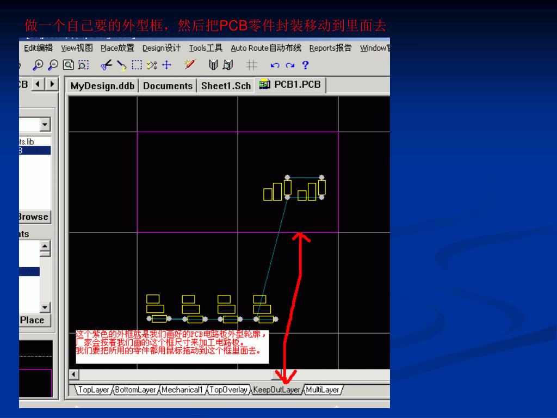557x418 pixels.
Task: Click the Browse button in library panel
Action: 35,217
